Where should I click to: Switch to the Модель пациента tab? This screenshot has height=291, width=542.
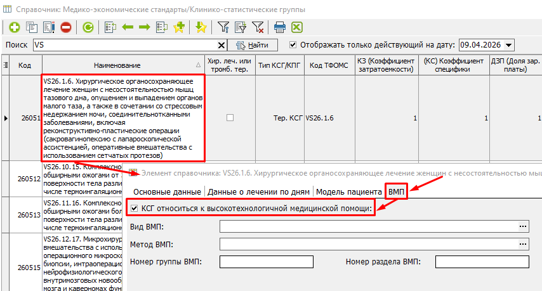click(x=349, y=191)
